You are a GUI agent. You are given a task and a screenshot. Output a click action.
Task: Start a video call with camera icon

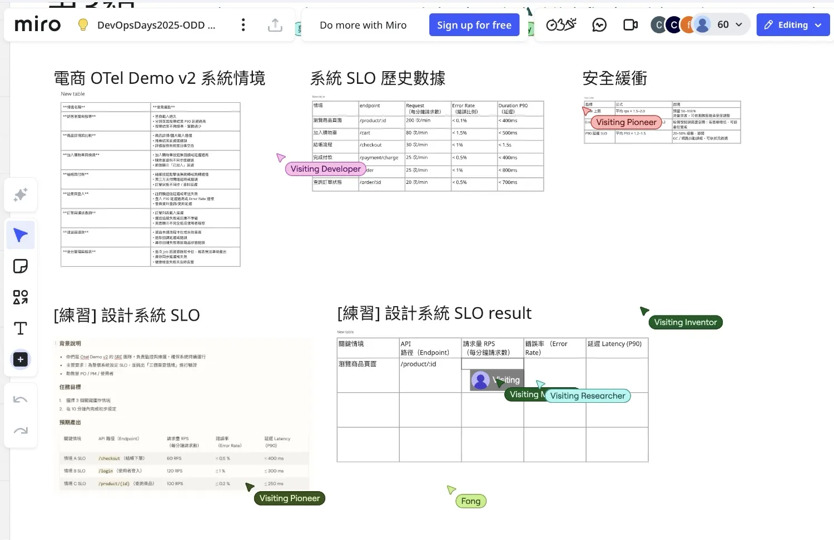tap(631, 25)
